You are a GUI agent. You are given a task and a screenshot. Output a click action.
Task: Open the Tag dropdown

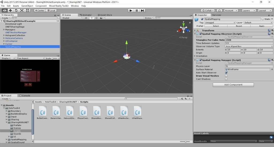[x=220, y=22]
